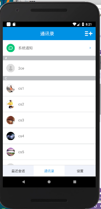Tap the Android home circle button
101x209 pixels.
49,182
